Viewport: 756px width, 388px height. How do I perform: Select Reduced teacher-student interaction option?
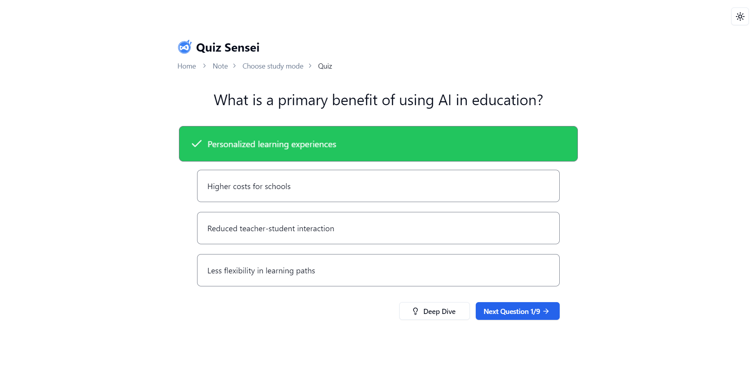[378, 228]
